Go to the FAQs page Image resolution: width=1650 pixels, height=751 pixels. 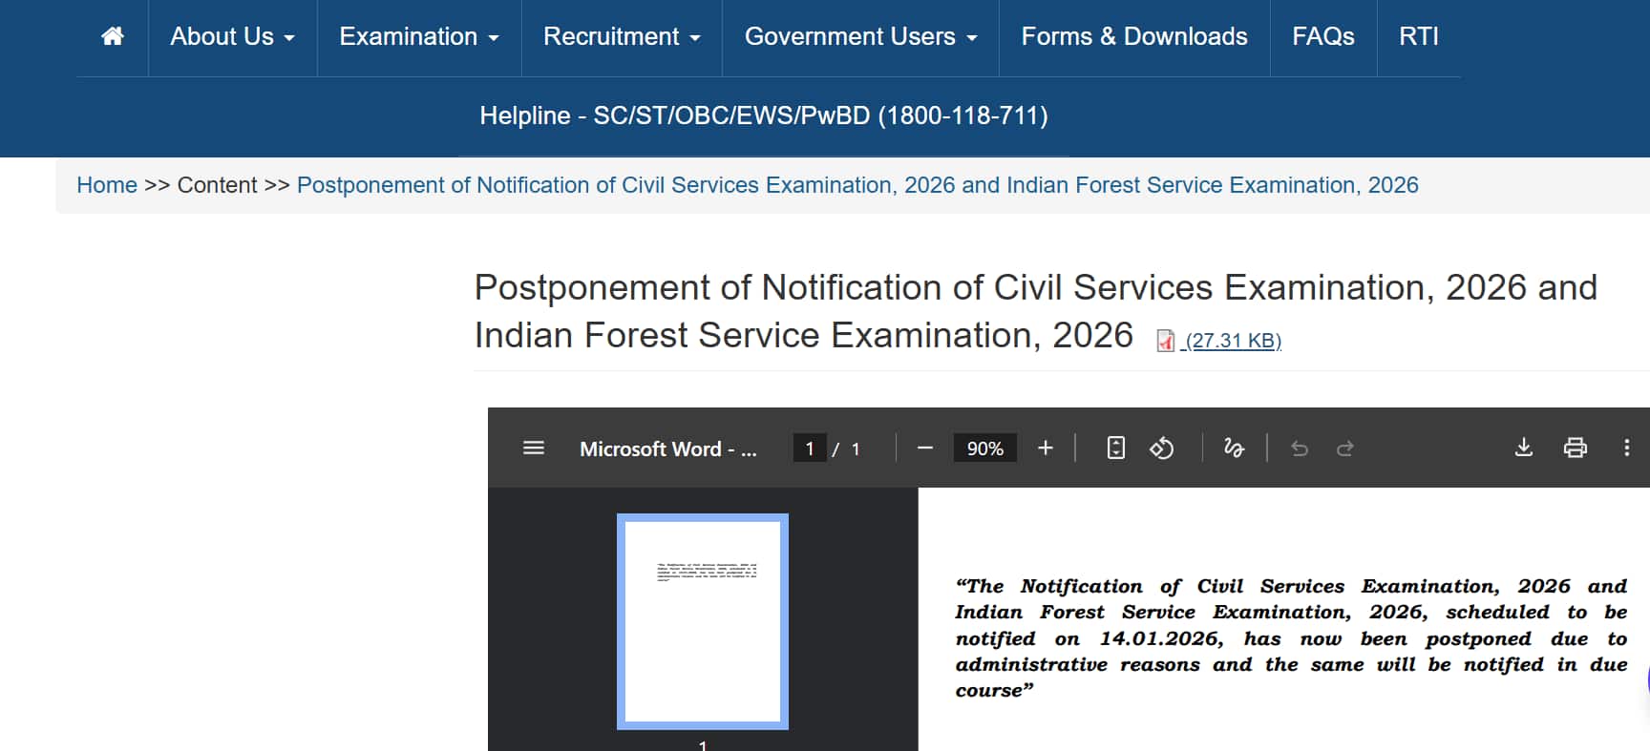[1322, 36]
